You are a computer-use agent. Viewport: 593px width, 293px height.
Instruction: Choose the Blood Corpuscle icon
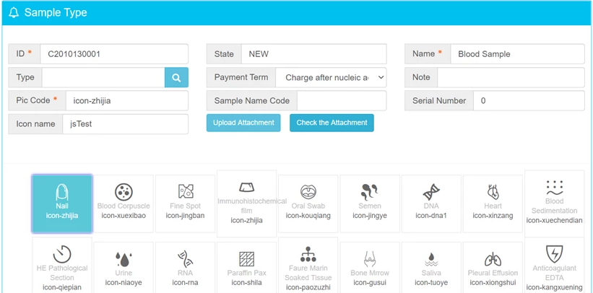(124, 192)
